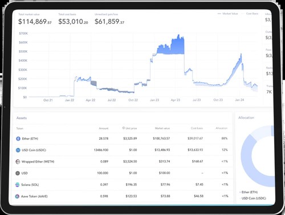Sort table by Amount column header
The width and height of the screenshot is (285, 215).
coord(104,128)
